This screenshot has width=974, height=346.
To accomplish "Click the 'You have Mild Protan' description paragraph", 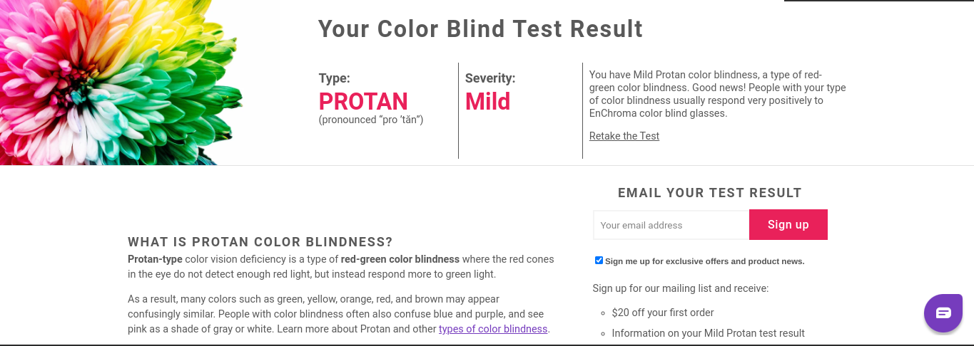I will (717, 93).
